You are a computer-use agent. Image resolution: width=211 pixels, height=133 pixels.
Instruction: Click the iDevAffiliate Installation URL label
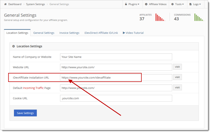(31, 77)
